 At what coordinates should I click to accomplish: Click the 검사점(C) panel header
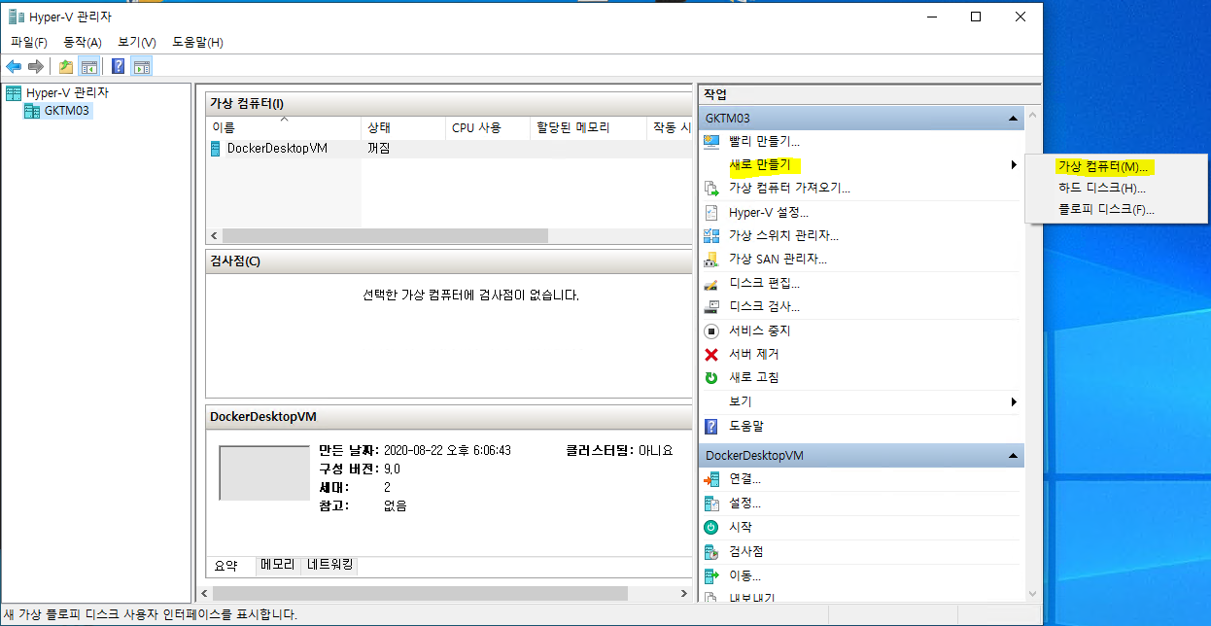point(449,261)
